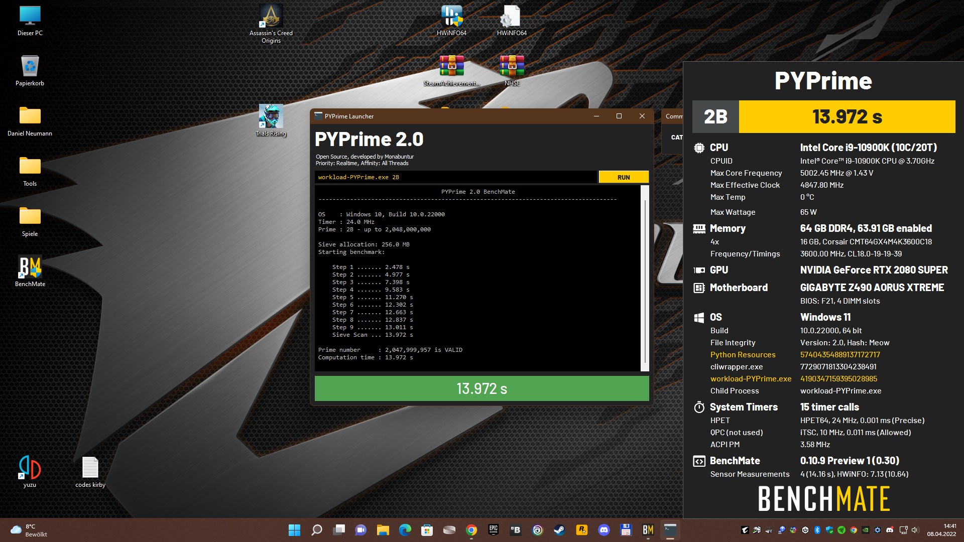
Task: Click the Bluetooth tray icon
Action: pyautogui.click(x=817, y=530)
